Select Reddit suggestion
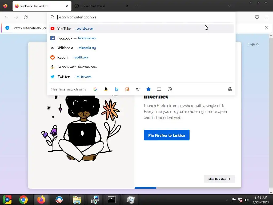This screenshot has width=273, height=205. (141, 57)
